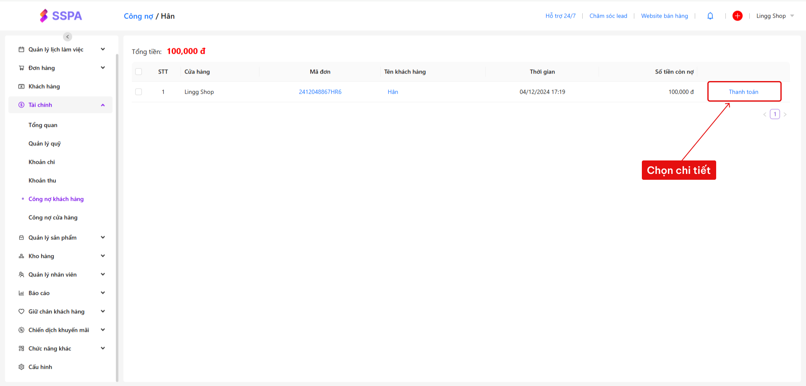Go to the previous page arrow
The image size is (806, 386).
click(x=765, y=114)
